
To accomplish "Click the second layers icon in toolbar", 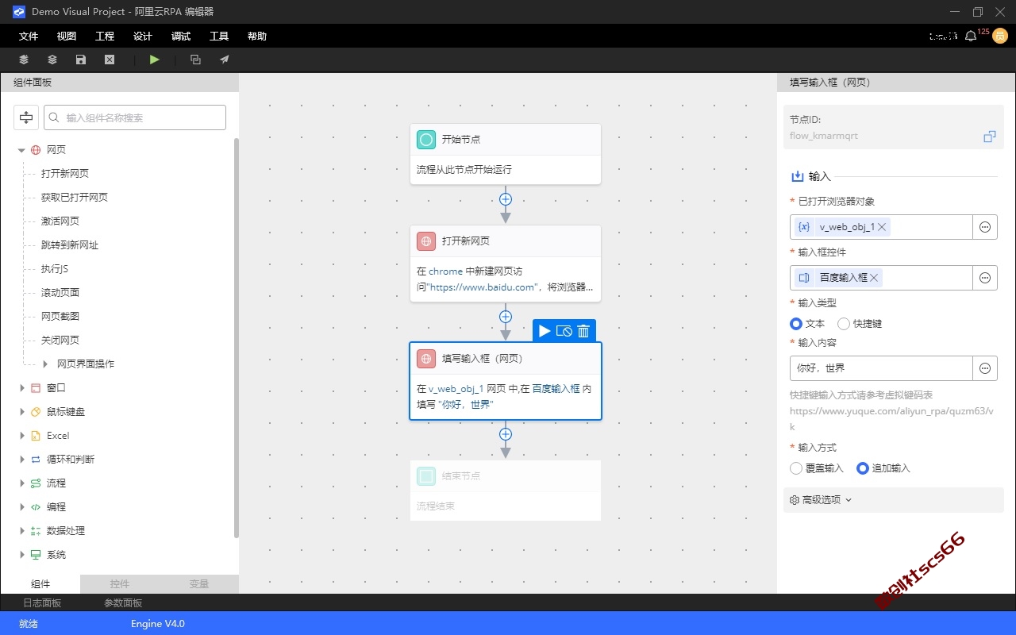I will point(52,60).
